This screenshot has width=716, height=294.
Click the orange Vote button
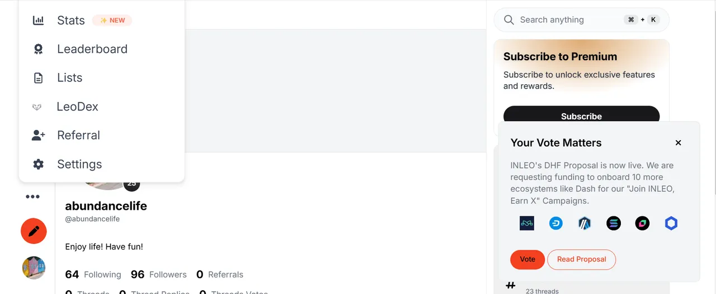[x=527, y=259]
